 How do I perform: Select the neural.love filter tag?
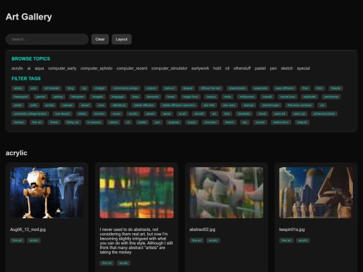[x=288, y=97]
